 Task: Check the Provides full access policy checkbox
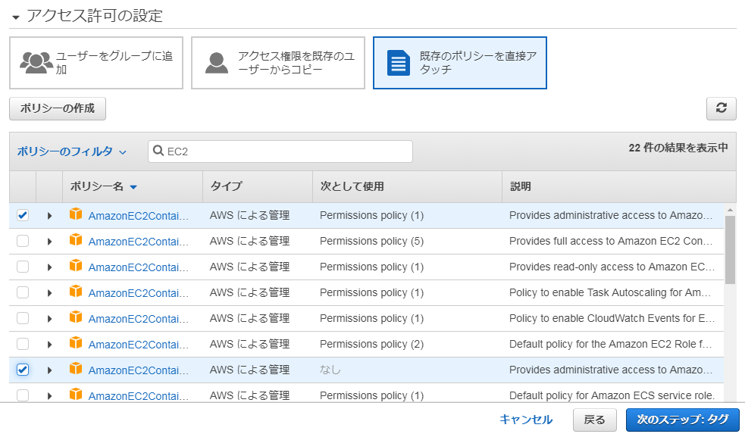23,241
